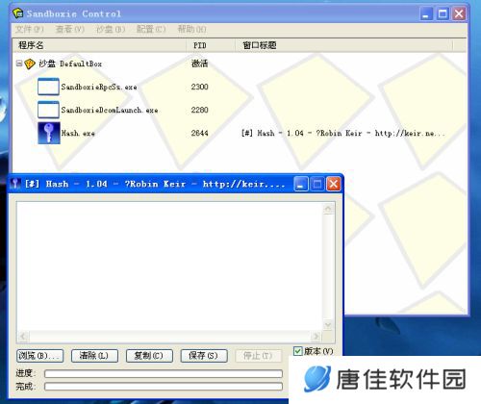The image size is (481, 404).
Task: Click PID value 2280
Action: click(199, 110)
